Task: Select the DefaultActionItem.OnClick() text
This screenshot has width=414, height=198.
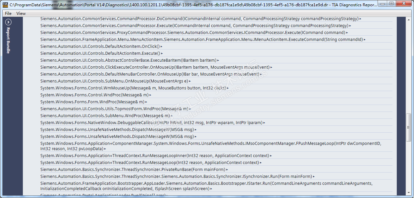Action: 100,47
